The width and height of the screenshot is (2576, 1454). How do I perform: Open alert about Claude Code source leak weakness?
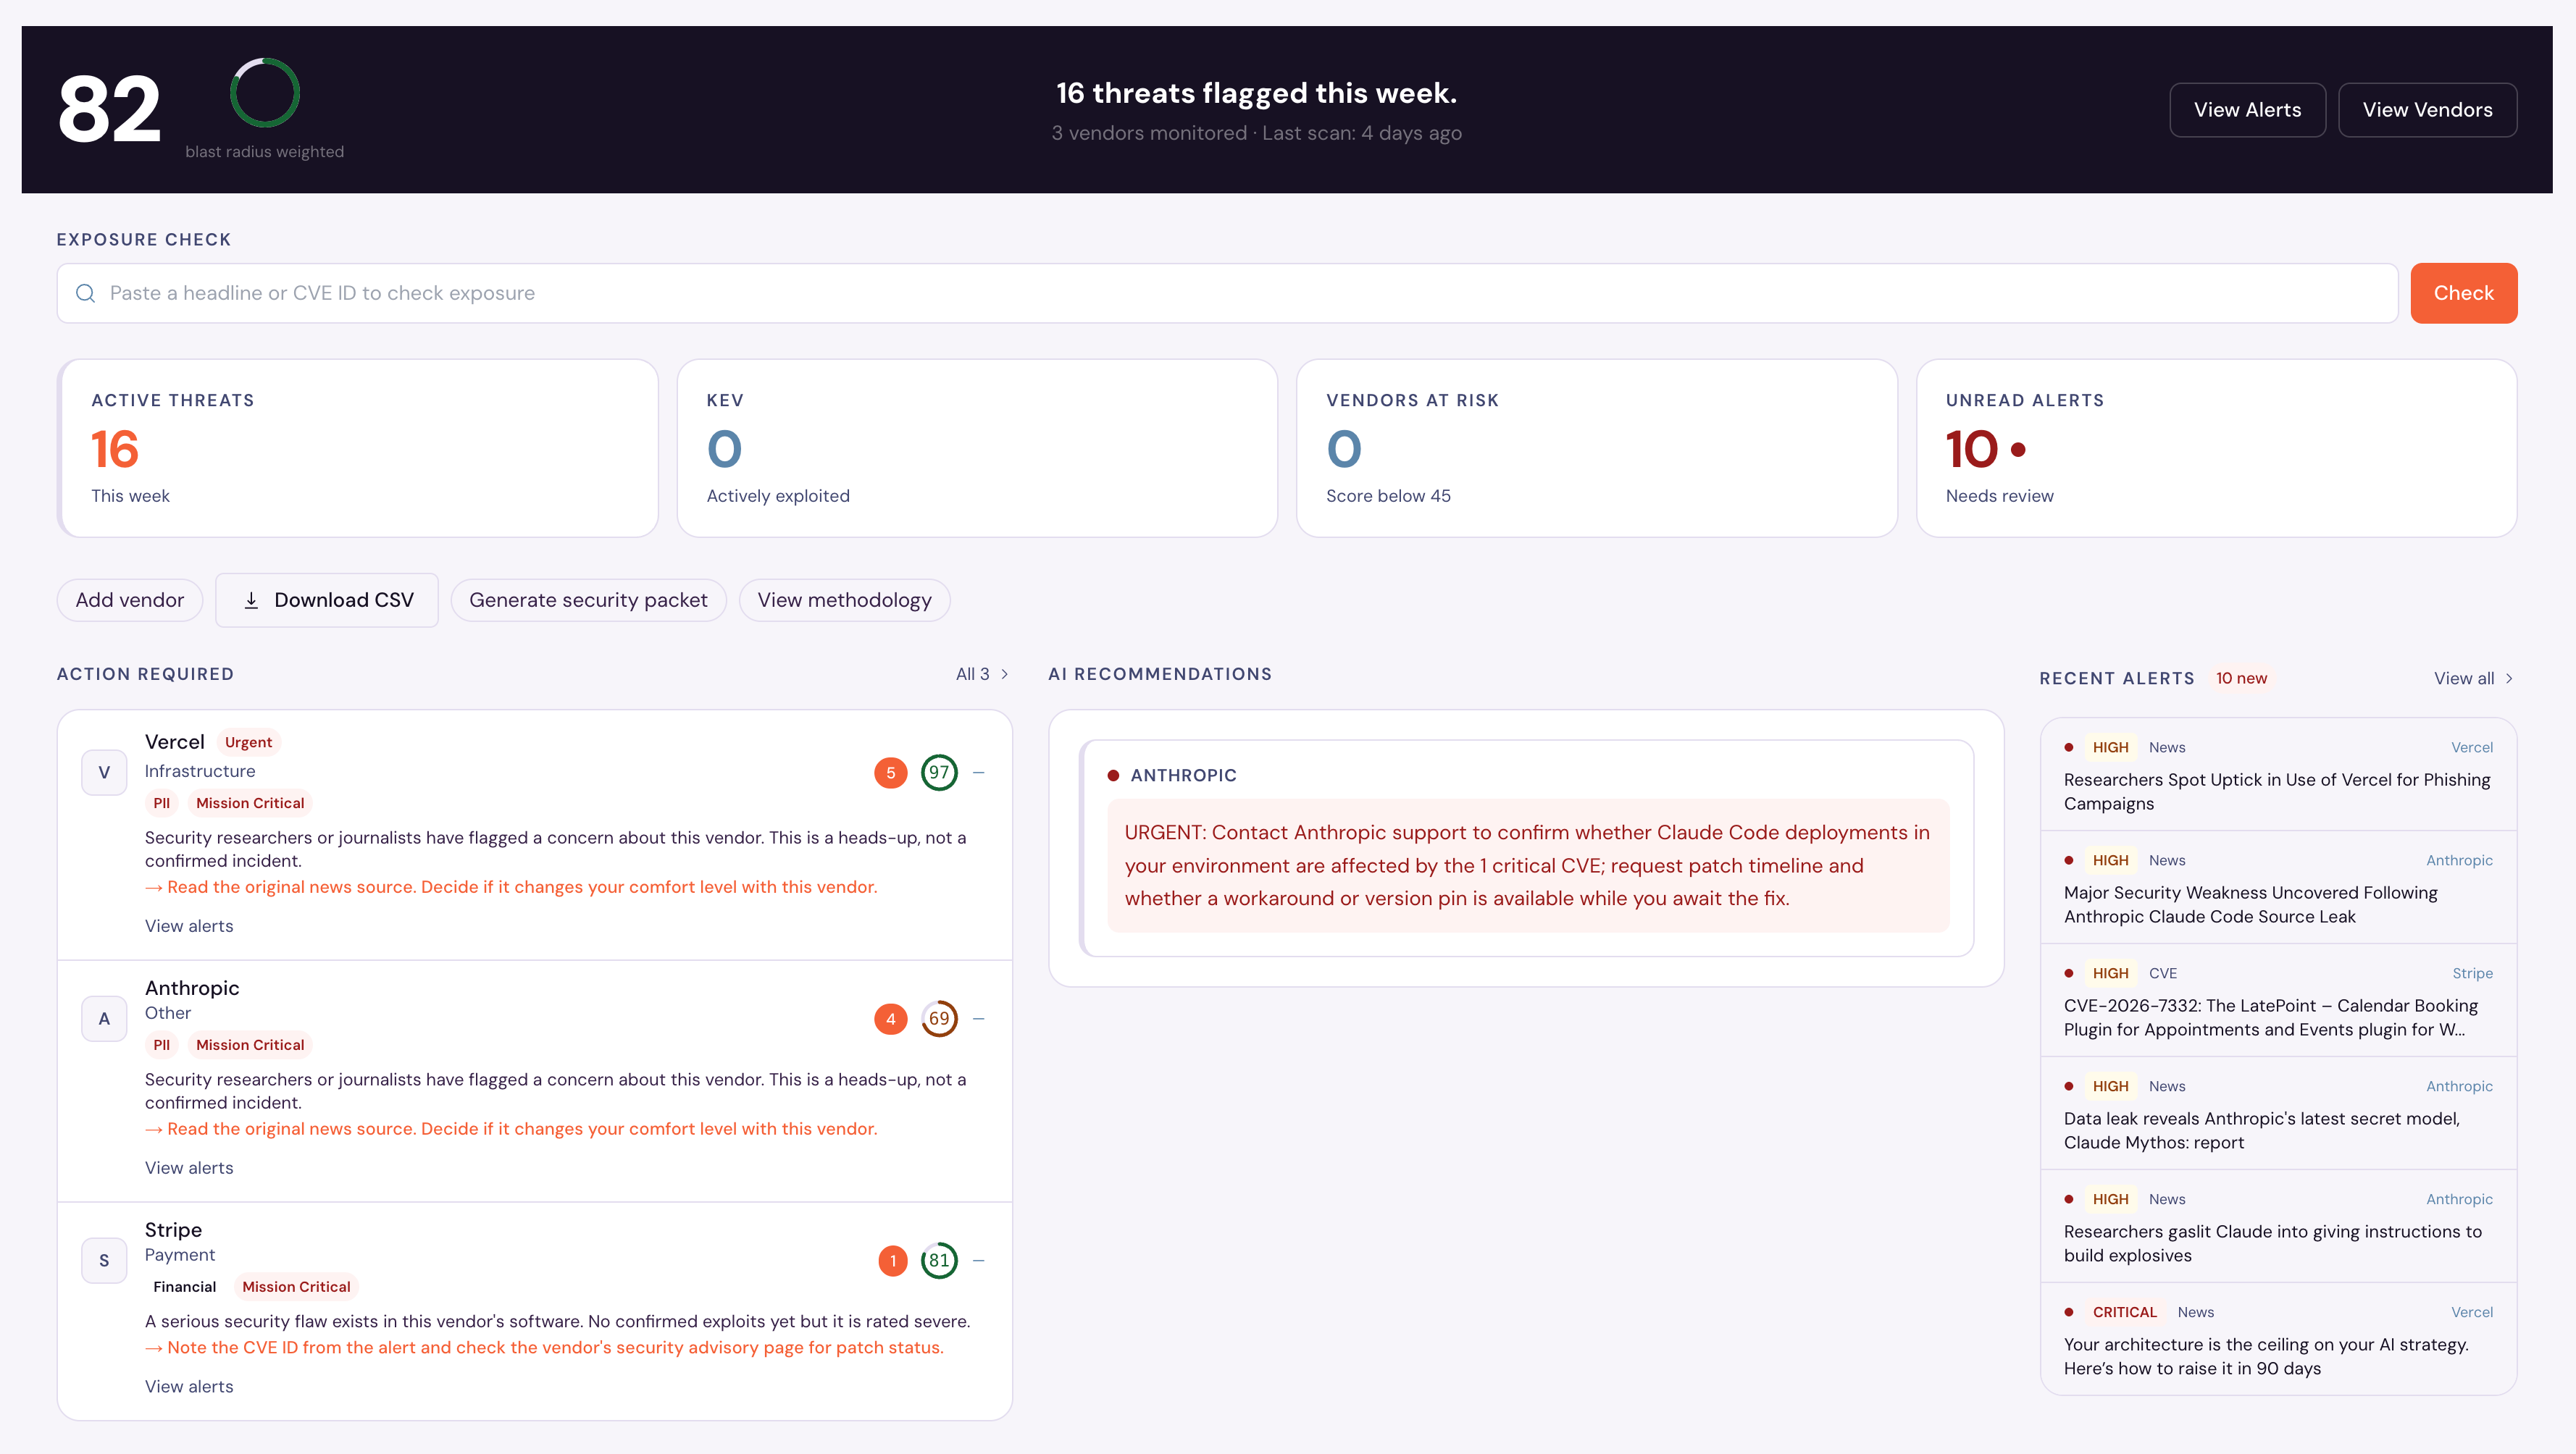click(2278, 888)
